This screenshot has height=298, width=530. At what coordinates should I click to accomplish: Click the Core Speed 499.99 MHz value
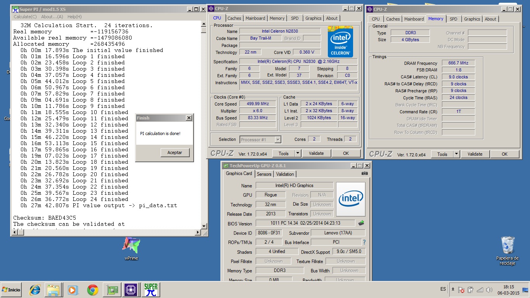pyautogui.click(x=257, y=104)
